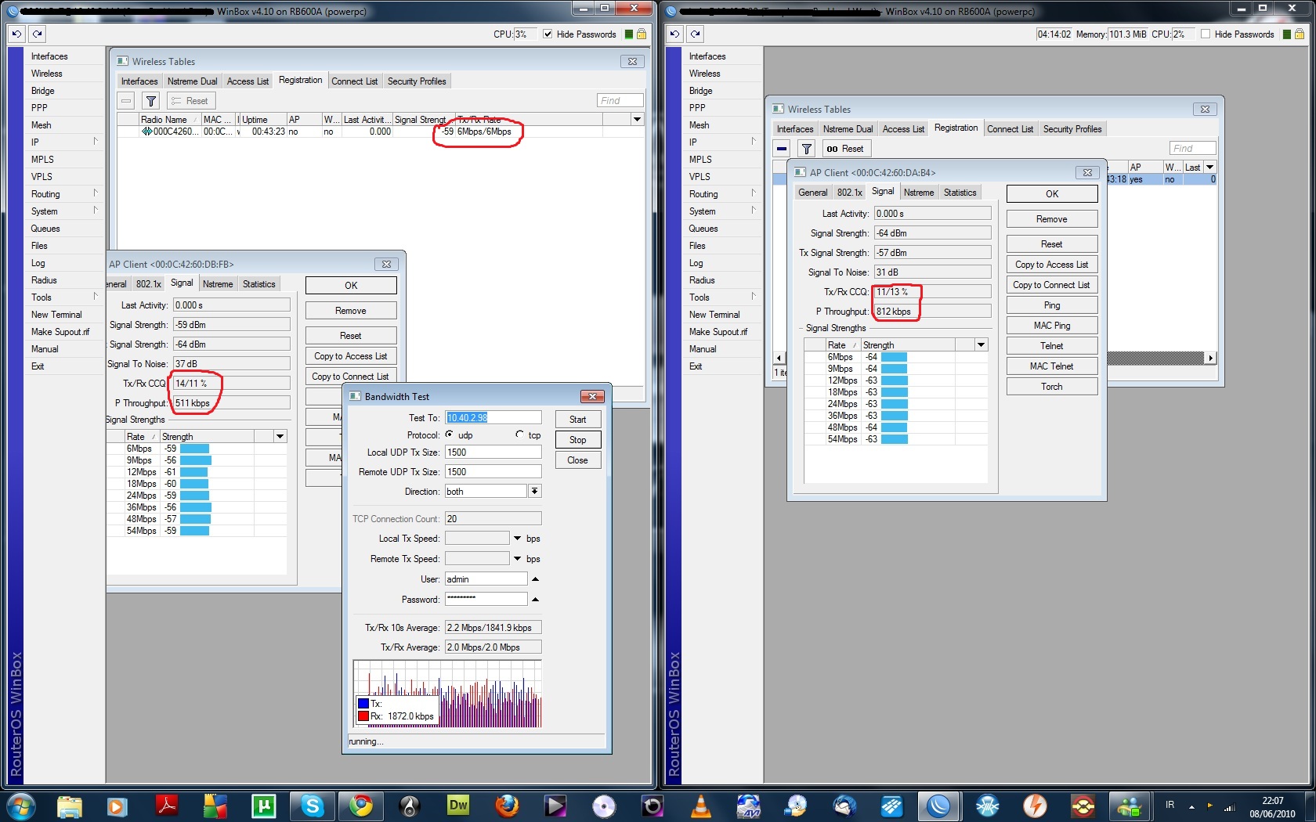This screenshot has width=1316, height=822.
Task: Launch Firefox from the taskbar
Action: click(507, 805)
